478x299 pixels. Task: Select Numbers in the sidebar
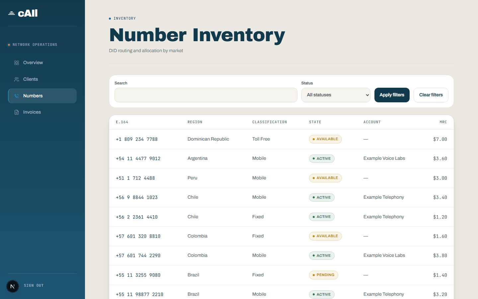42,96
